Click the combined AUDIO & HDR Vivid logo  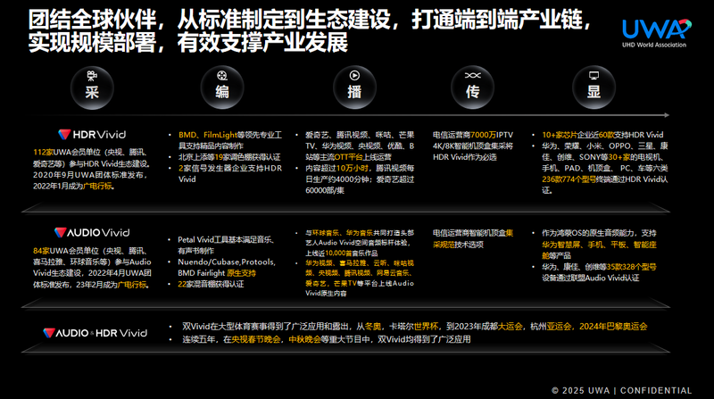(95, 333)
